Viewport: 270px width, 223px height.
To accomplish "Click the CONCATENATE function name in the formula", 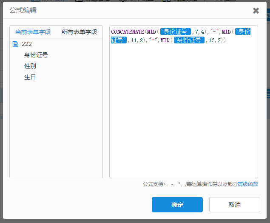I will (128, 32).
